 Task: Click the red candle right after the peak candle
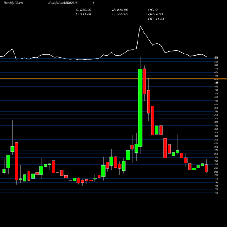click(144, 81)
